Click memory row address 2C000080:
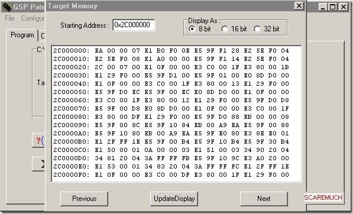 coord(72,117)
